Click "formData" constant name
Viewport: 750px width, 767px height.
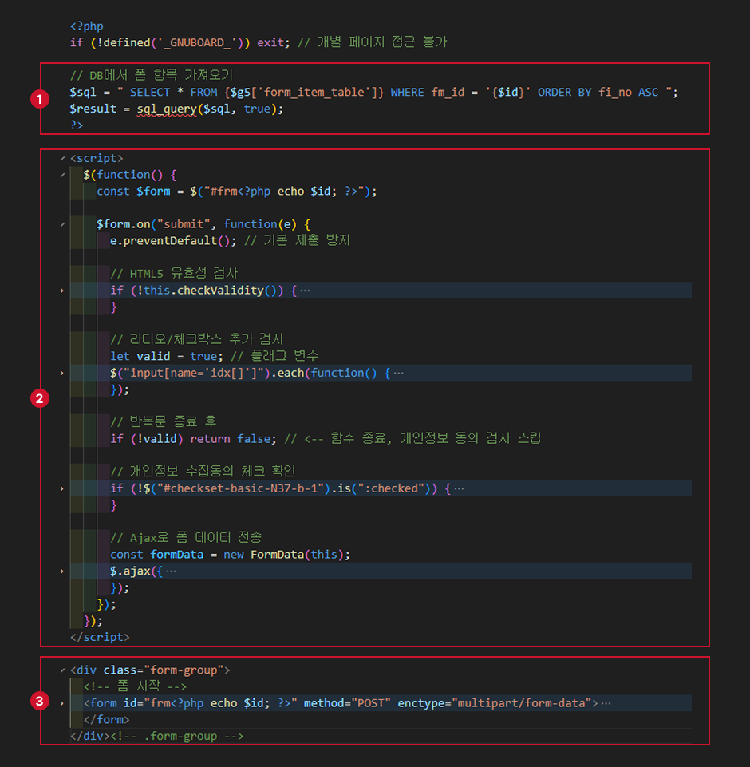176,555
